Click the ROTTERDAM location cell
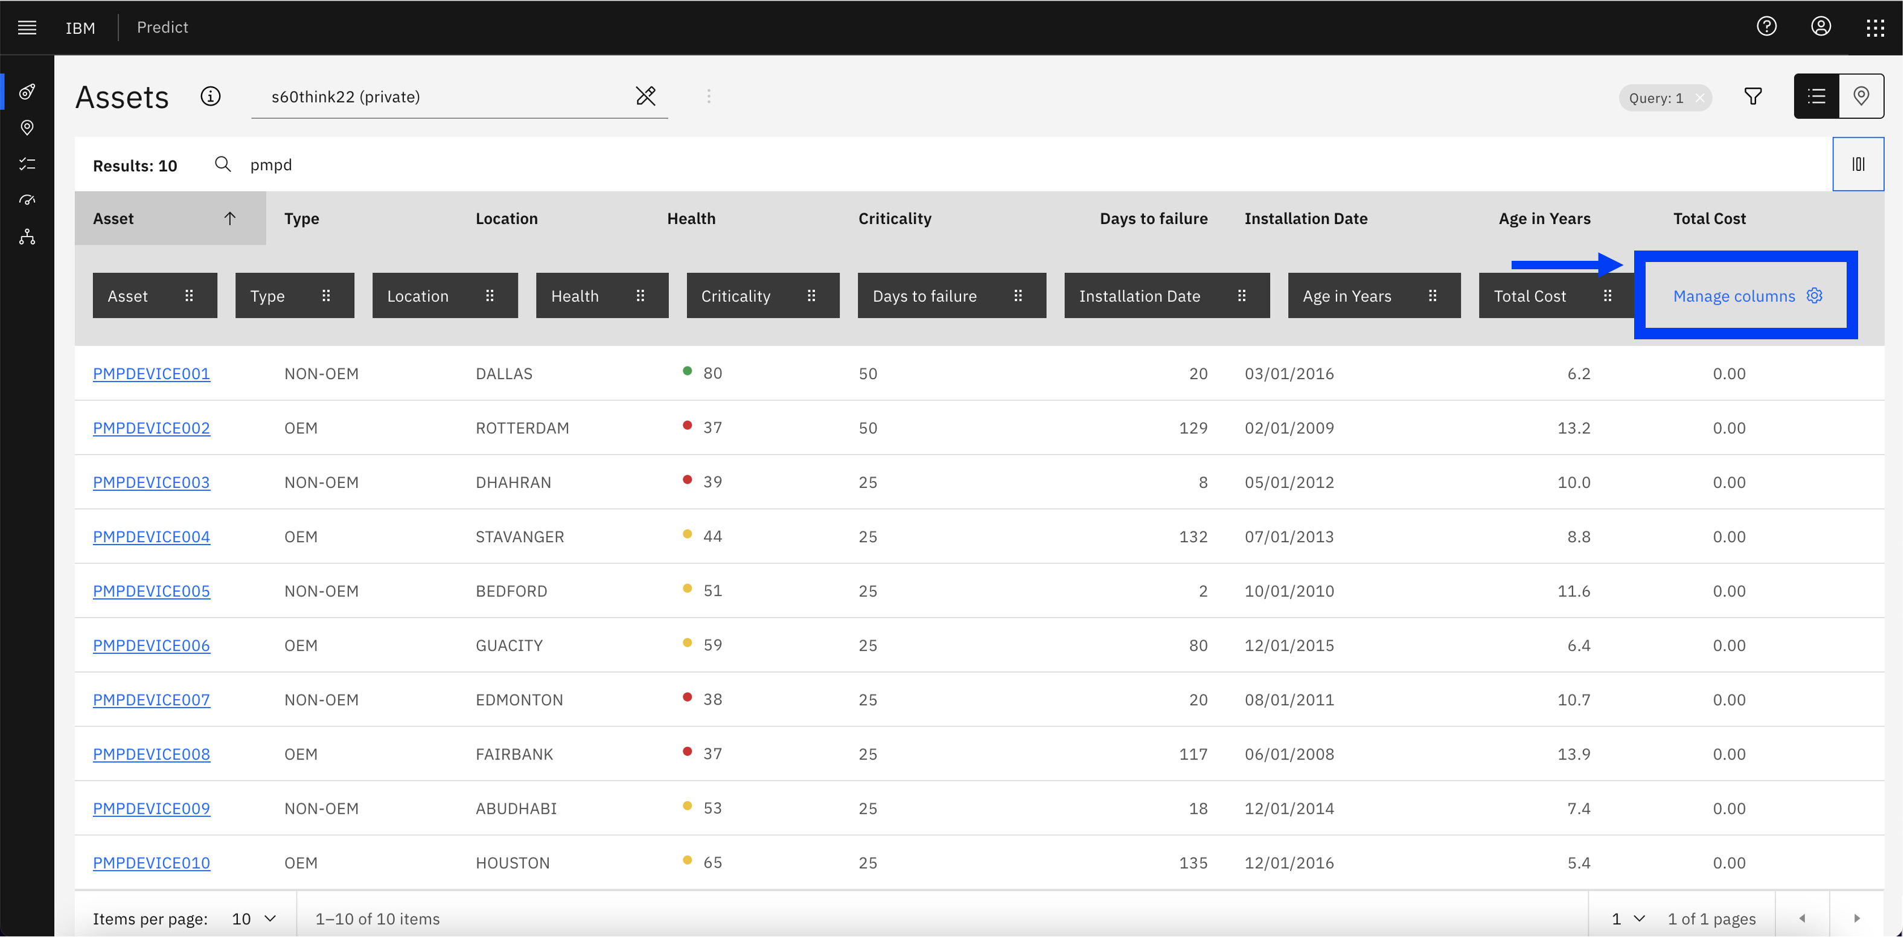Viewport: 1904px width, 937px height. point(522,428)
